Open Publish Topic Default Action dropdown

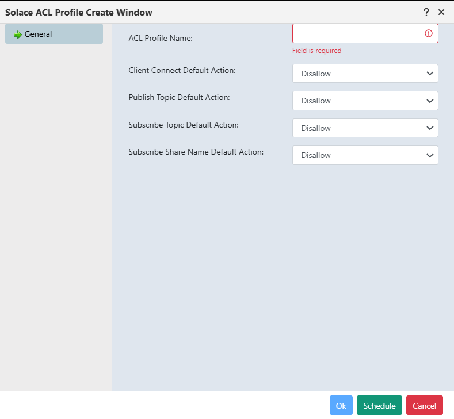365,101
